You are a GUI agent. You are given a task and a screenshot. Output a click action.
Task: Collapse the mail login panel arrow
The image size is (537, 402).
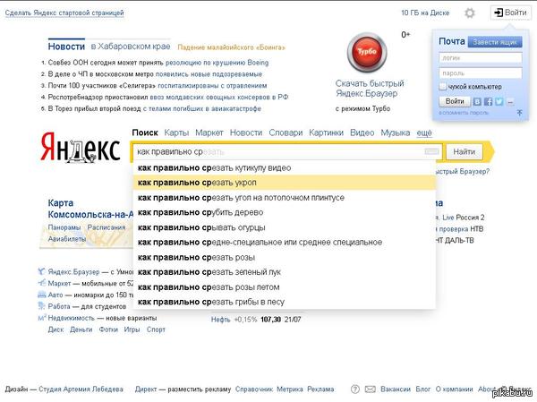click(519, 113)
